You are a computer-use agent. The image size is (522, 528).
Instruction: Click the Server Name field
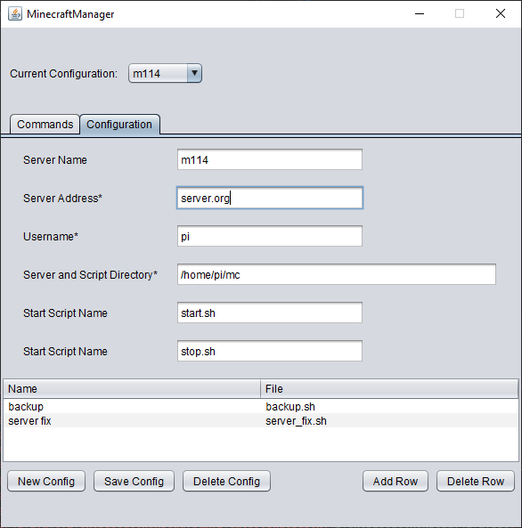tap(270, 159)
